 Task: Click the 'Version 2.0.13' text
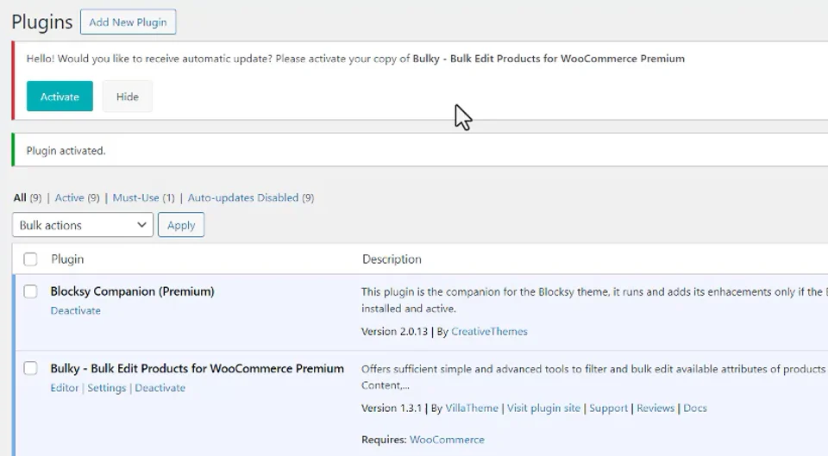click(394, 332)
